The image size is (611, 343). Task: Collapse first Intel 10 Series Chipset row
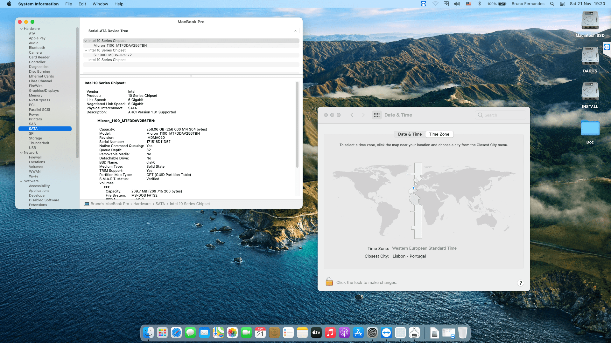point(86,41)
